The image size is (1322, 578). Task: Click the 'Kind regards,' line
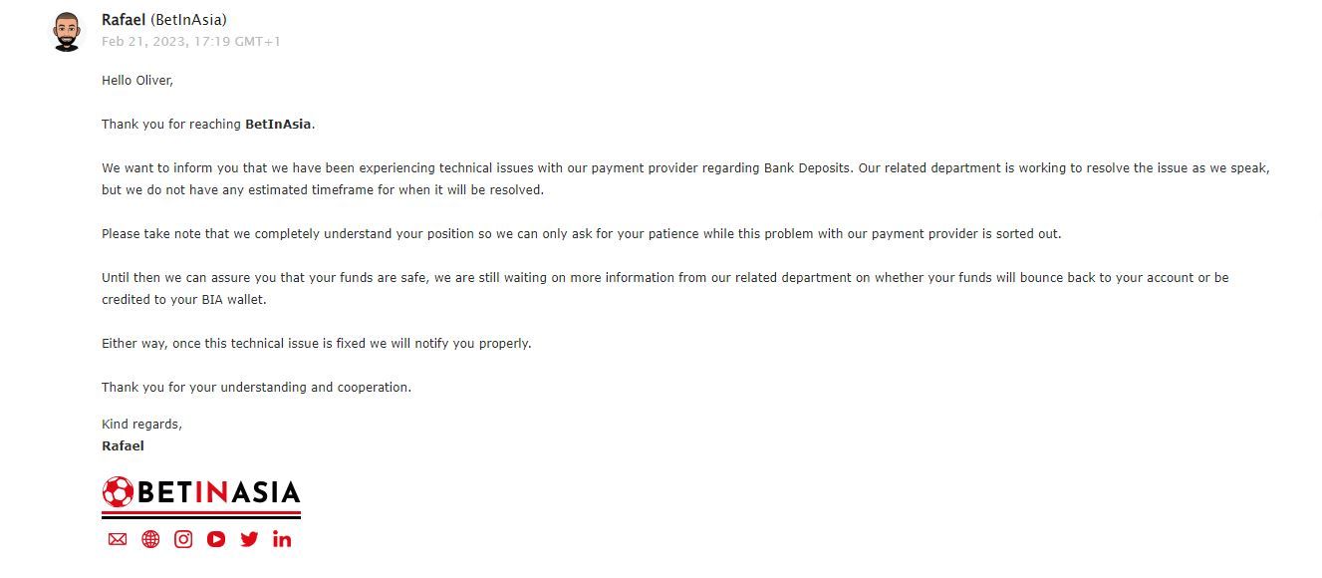tap(141, 425)
